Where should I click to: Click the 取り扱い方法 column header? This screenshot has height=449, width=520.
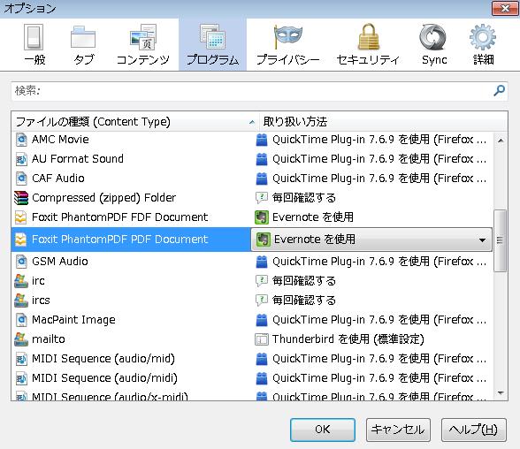384,122
